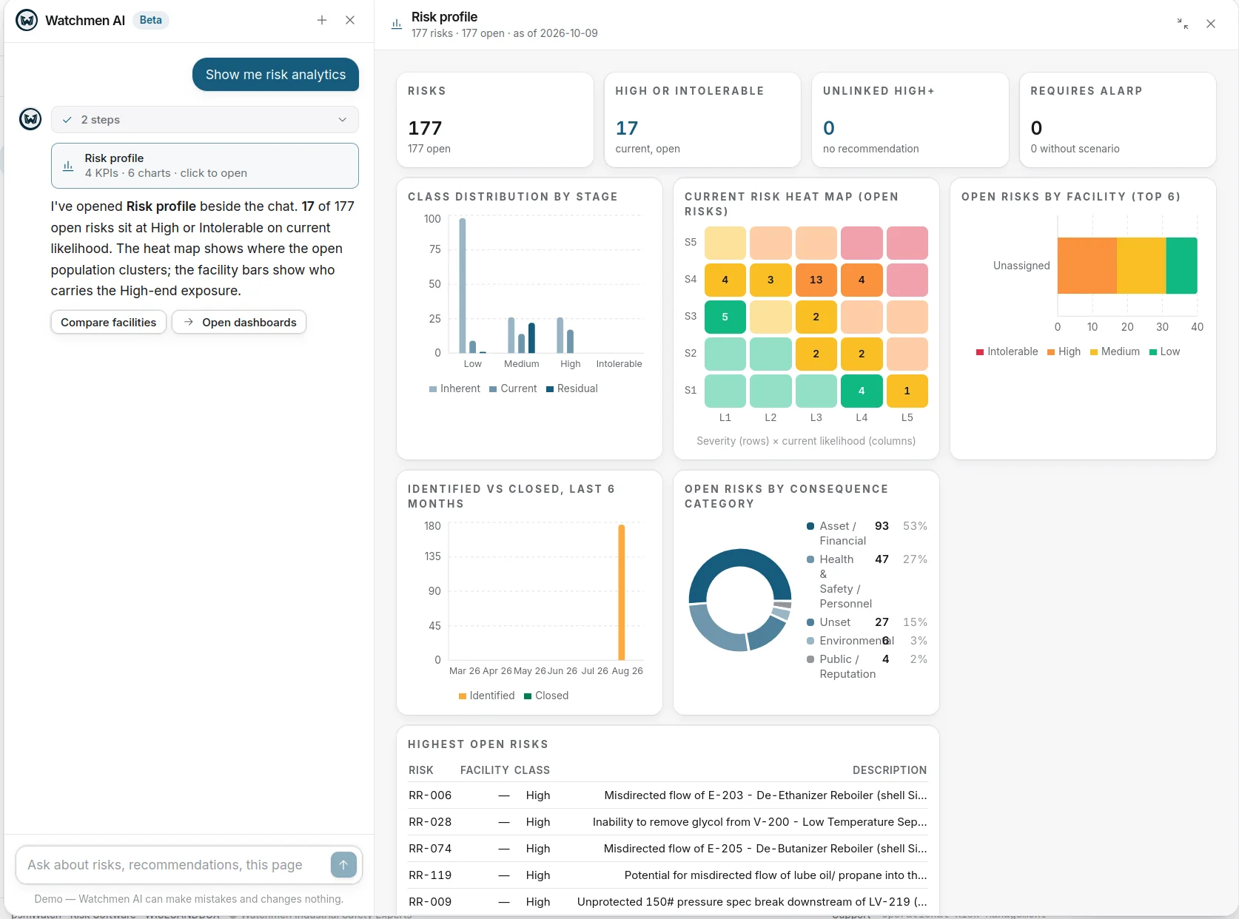Open risk row RR-028

(x=668, y=822)
